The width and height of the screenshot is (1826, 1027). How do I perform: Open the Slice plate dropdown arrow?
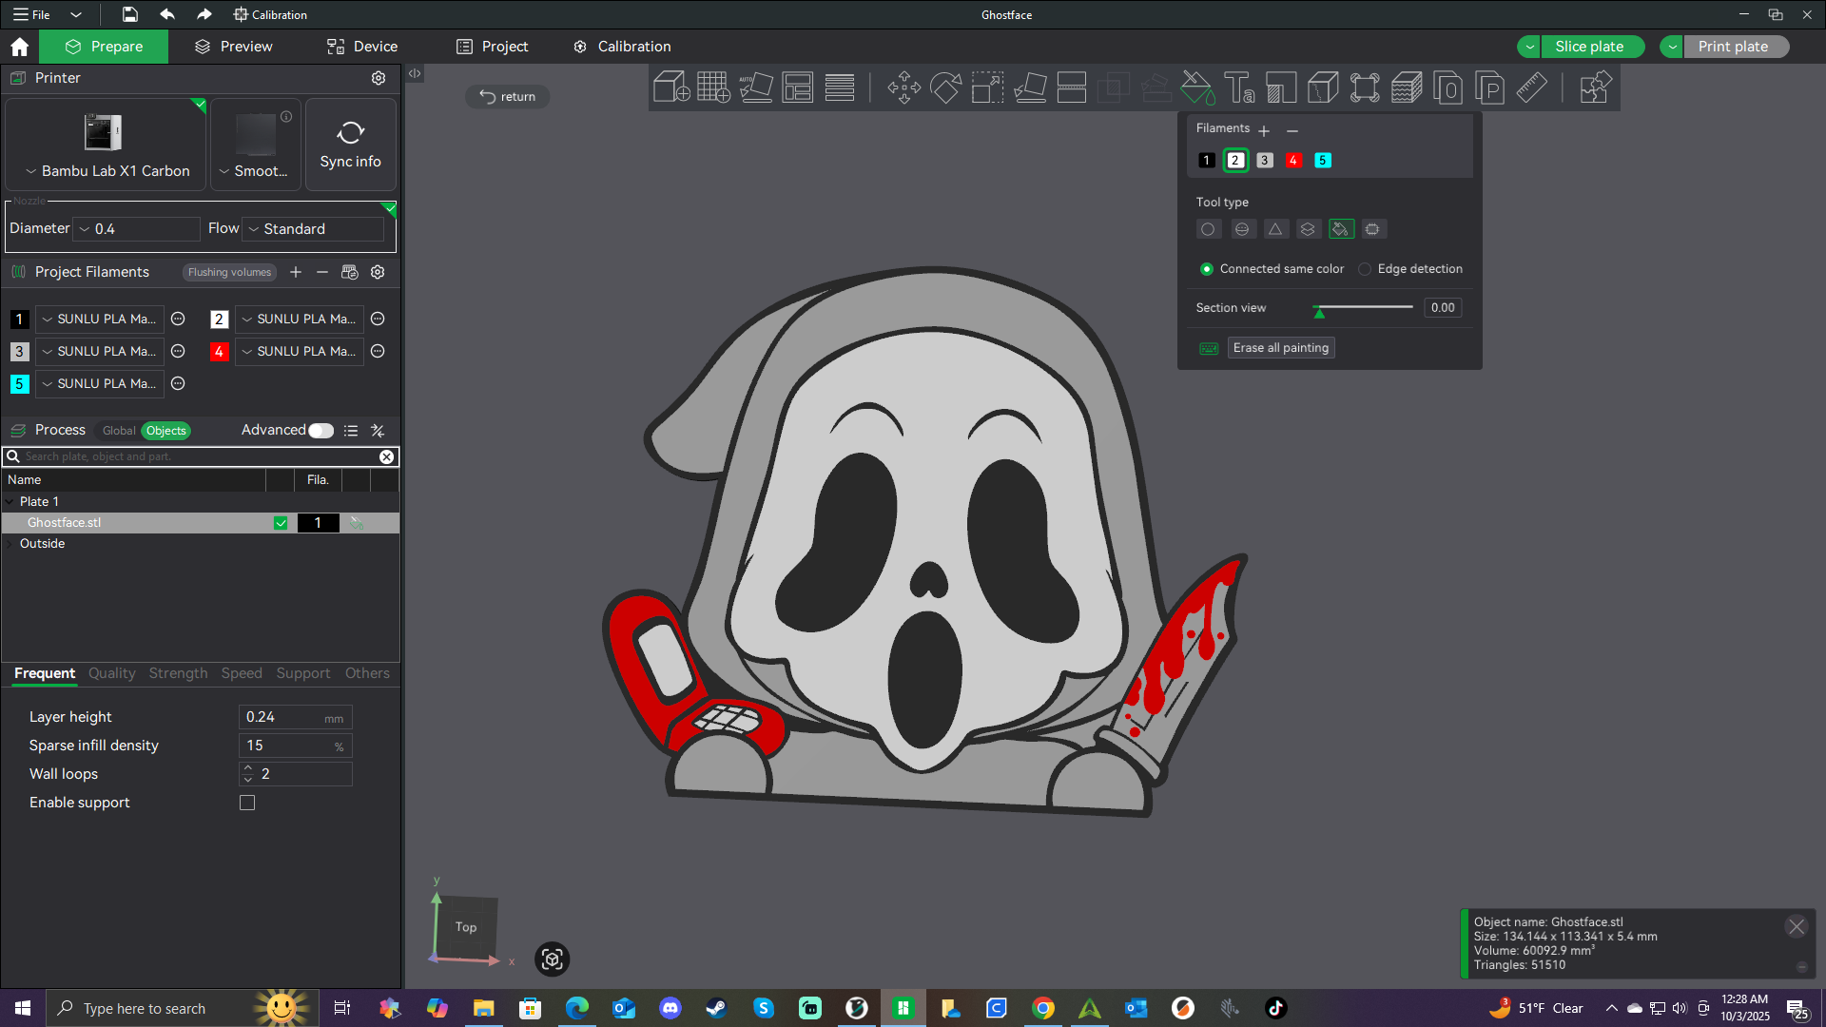1529,47
